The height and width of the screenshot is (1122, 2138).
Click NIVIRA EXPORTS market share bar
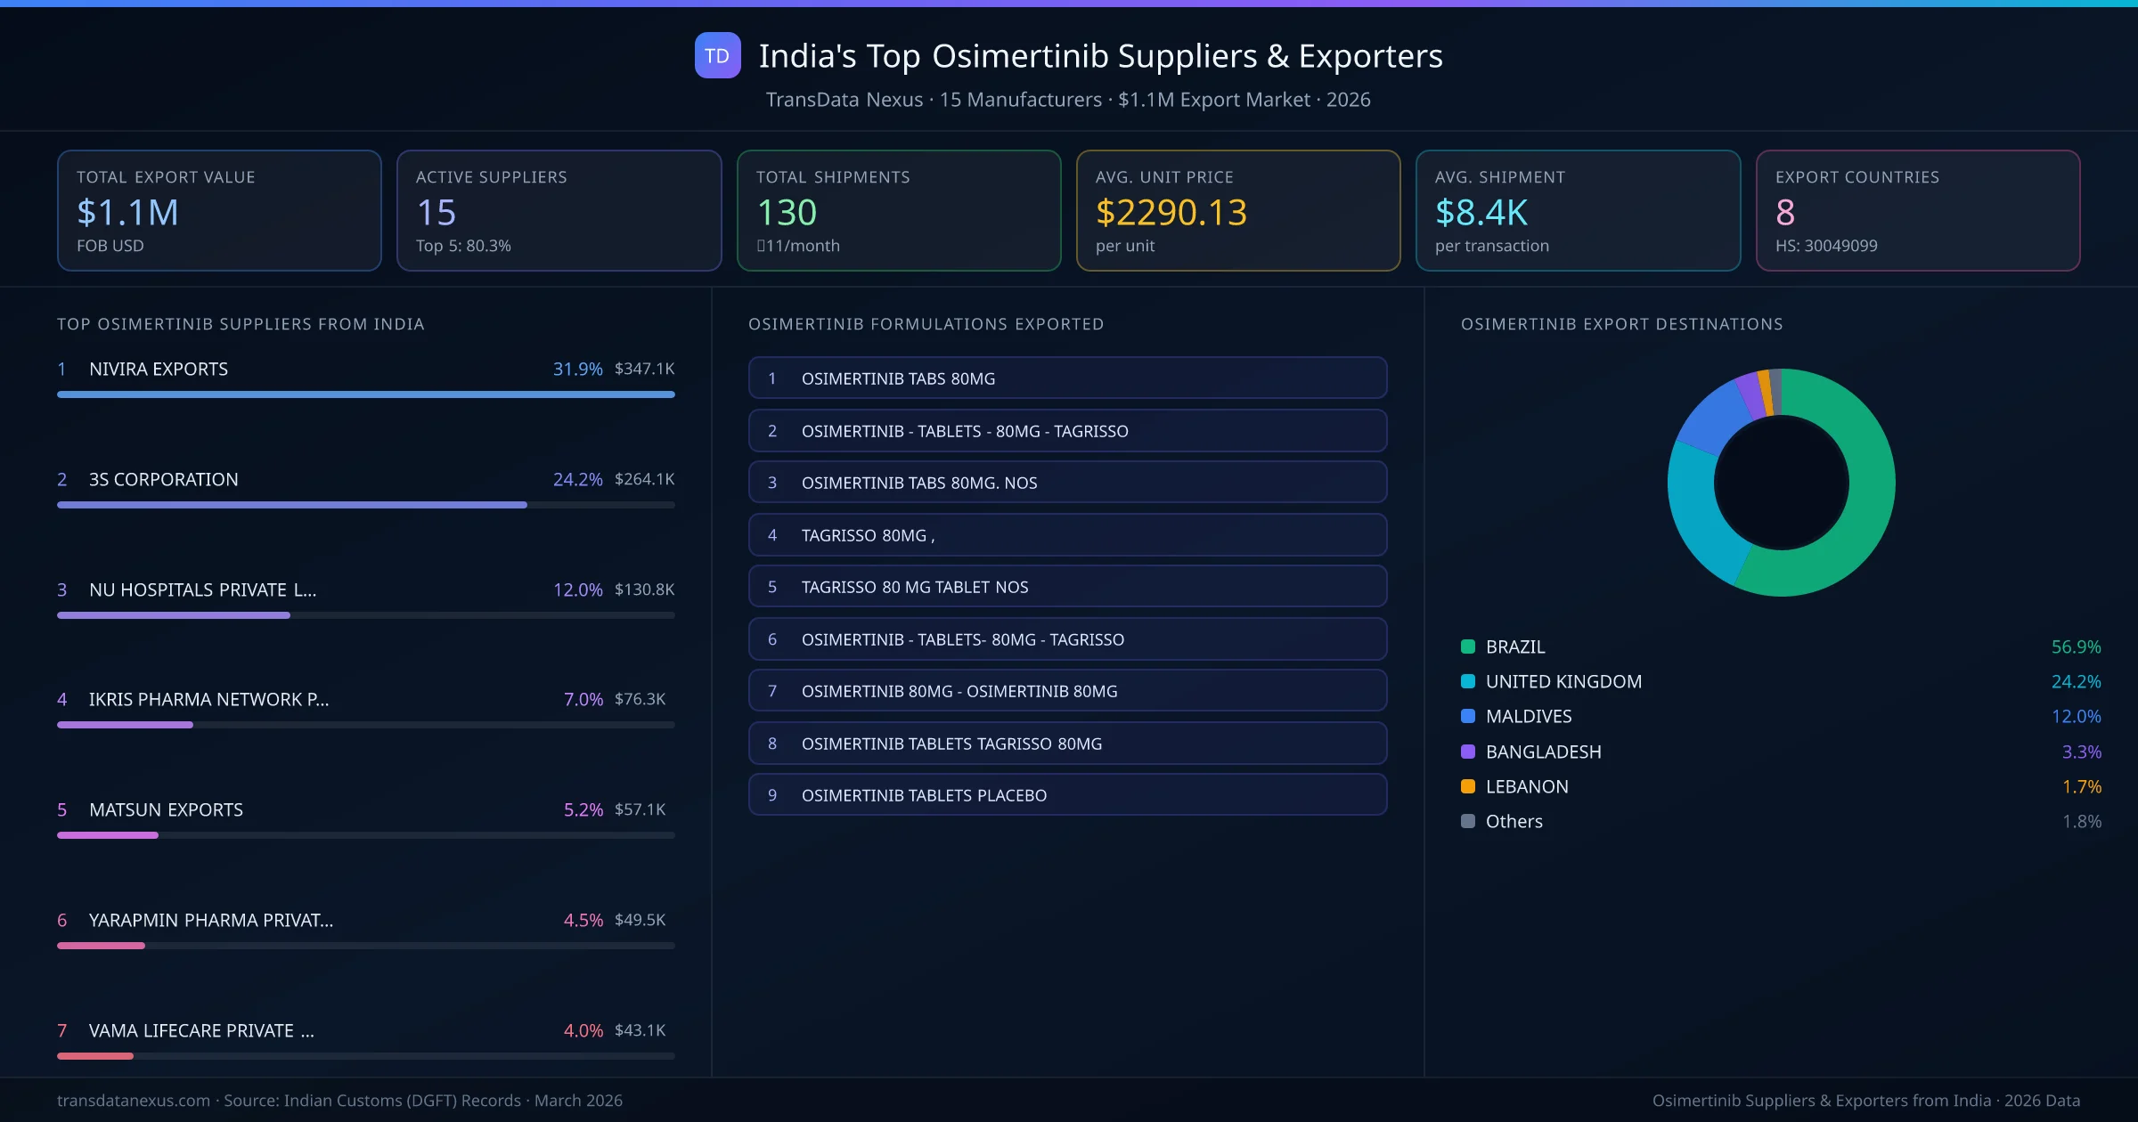coord(365,394)
